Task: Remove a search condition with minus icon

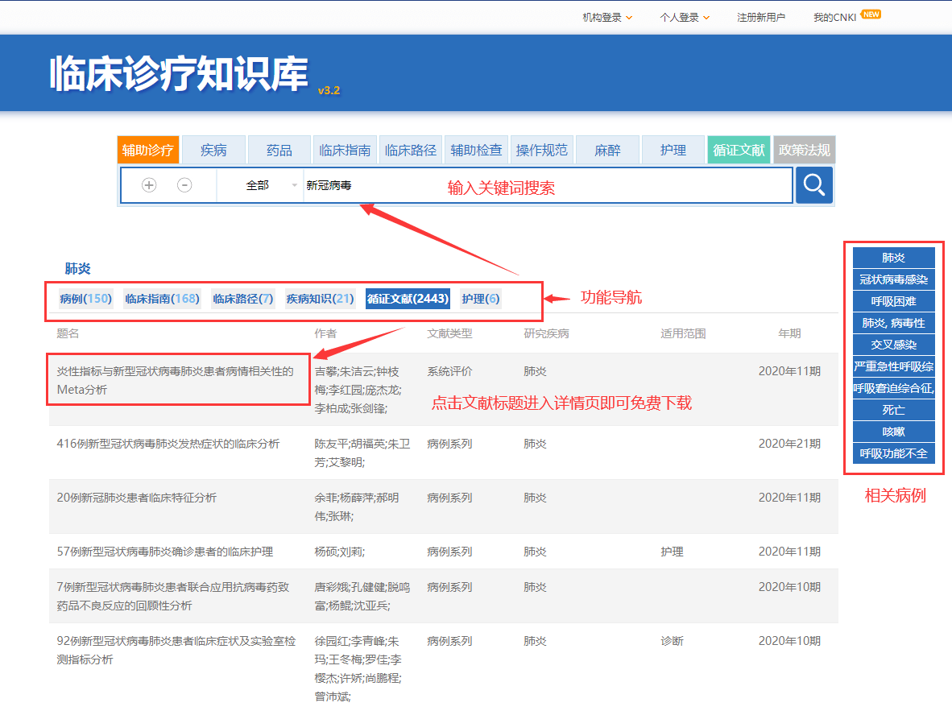Action: coord(184,185)
